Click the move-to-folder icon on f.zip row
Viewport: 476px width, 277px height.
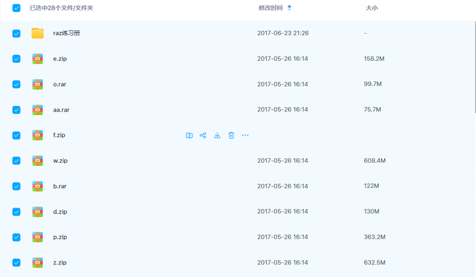coord(189,135)
